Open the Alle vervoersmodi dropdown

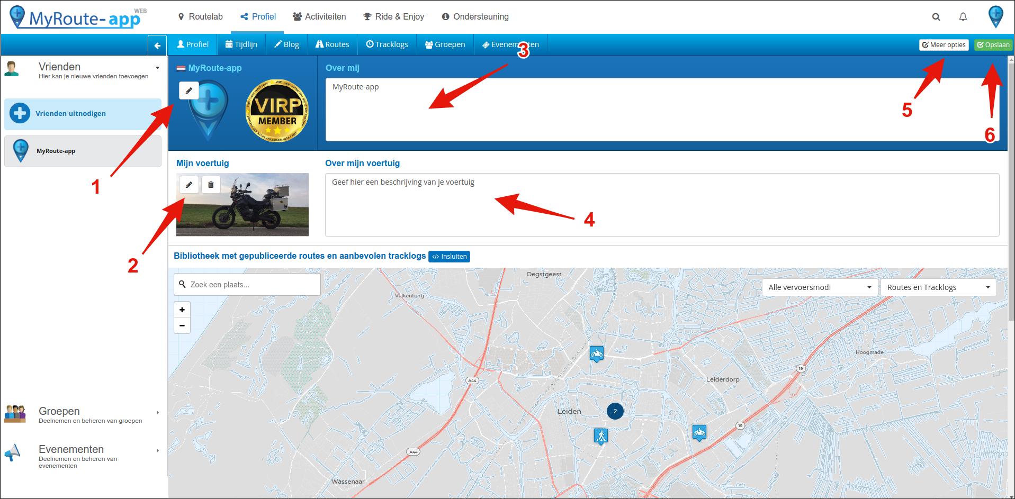(820, 287)
